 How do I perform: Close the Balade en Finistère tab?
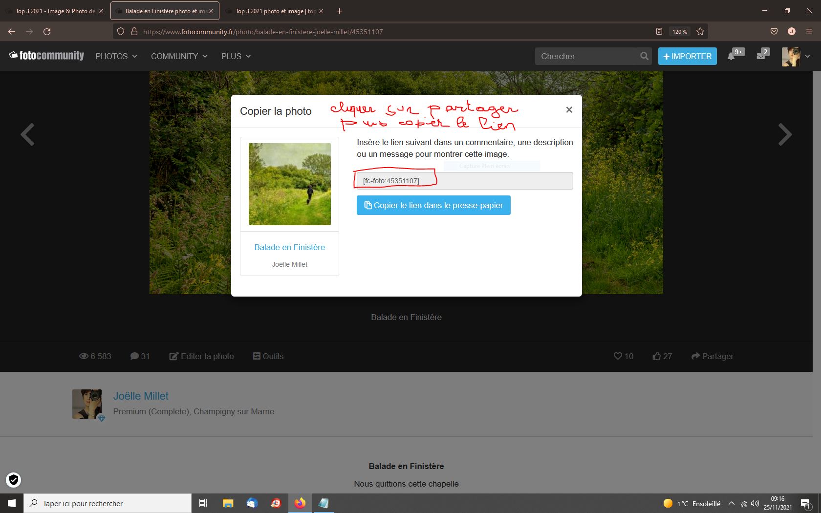point(211,11)
